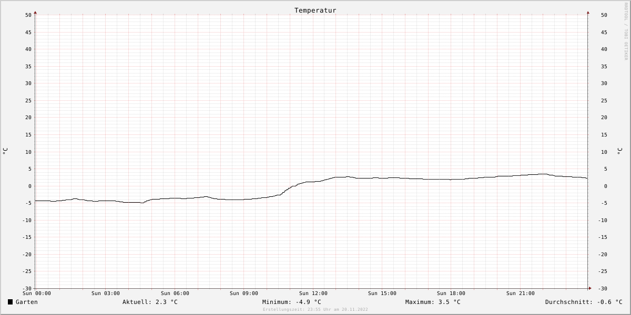The image size is (631, 315).
Task: Click the 5 tick on right axis
Action: tap(605, 169)
